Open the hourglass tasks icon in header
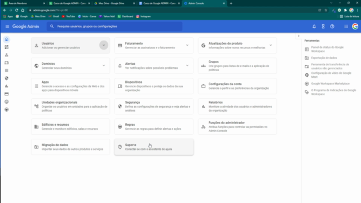The image size is (361, 203). pos(323,27)
